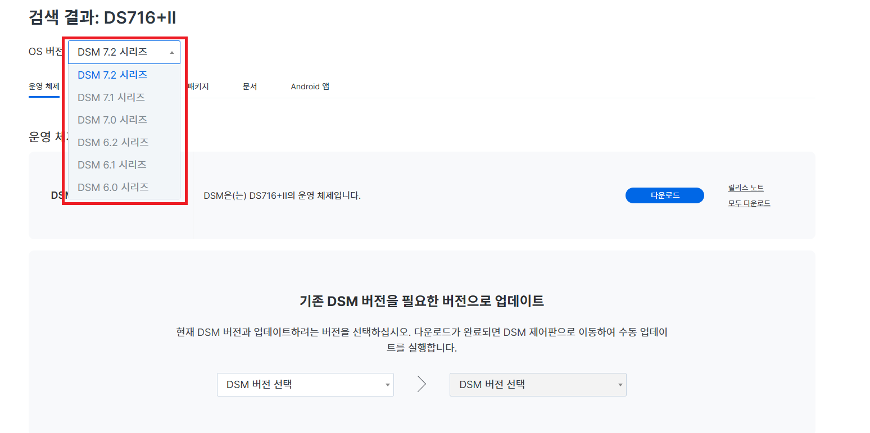The width and height of the screenshot is (870, 433).
Task: Open the 릴리스 노트 link
Action: (746, 188)
